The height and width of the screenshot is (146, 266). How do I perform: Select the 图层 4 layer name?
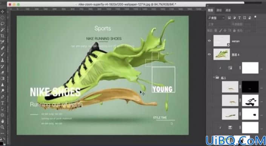(235, 55)
